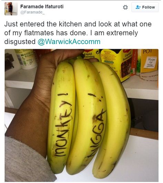Viewport: 163px width, 183px height.
Task: Click the @Faramade_ handle
Action: click(32, 12)
